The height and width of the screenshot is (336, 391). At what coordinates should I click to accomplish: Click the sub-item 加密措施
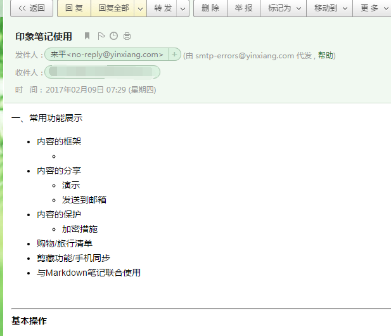click(80, 229)
